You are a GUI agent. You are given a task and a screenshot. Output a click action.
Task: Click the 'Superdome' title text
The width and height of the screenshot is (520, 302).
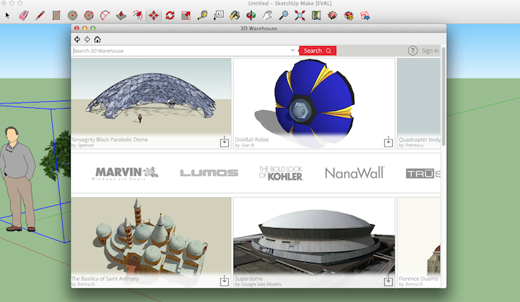(x=249, y=279)
